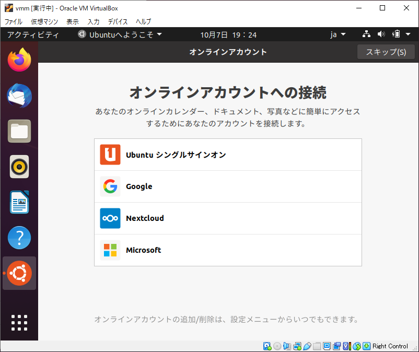Viewport: 419px width, 352px height.
Task: Click the VirtualBox network adapter status icon
Action: click(x=297, y=346)
